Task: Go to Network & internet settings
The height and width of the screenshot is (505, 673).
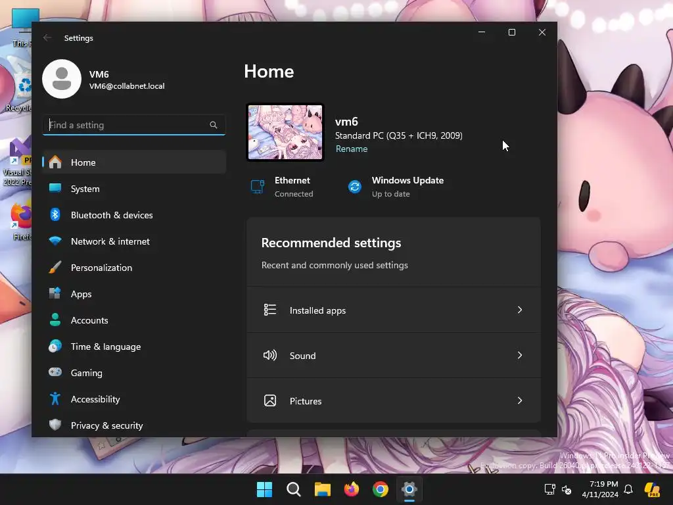Action: [134, 241]
